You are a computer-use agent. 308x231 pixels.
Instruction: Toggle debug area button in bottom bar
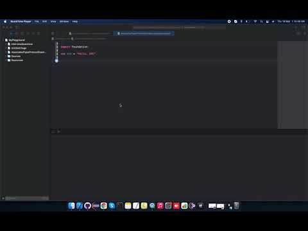[x=53, y=132]
